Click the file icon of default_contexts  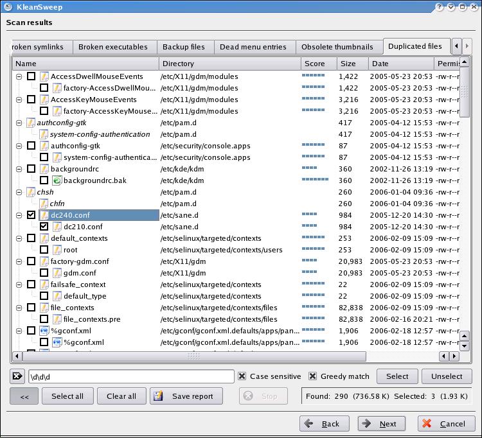pyautogui.click(x=44, y=238)
